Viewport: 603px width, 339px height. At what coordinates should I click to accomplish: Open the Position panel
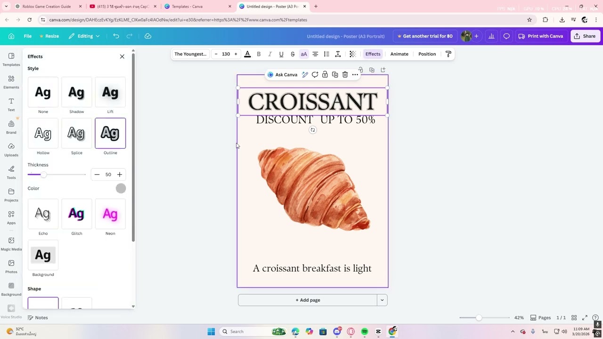(427, 54)
